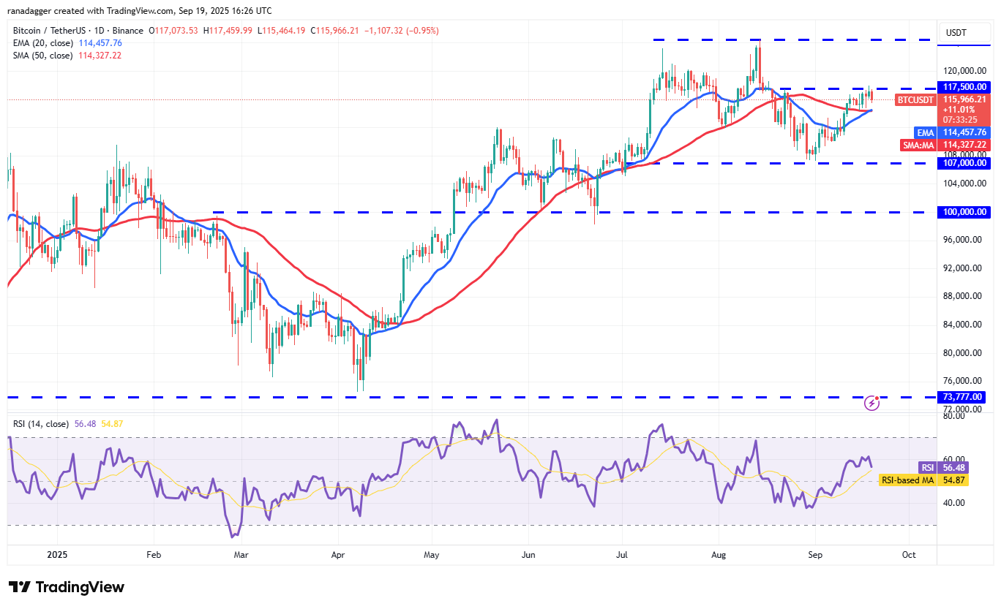Click the blue 73,777.00 price level label
The image size is (1001, 609).
click(x=961, y=397)
